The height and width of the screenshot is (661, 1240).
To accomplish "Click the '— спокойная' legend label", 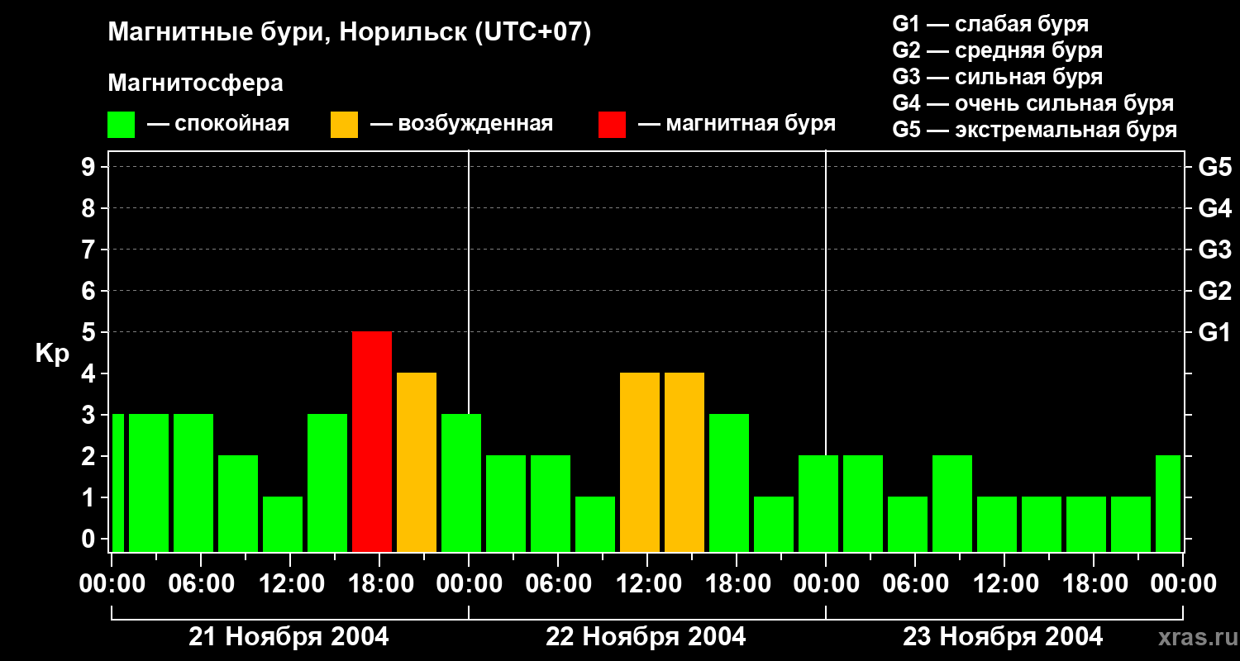I will point(218,124).
